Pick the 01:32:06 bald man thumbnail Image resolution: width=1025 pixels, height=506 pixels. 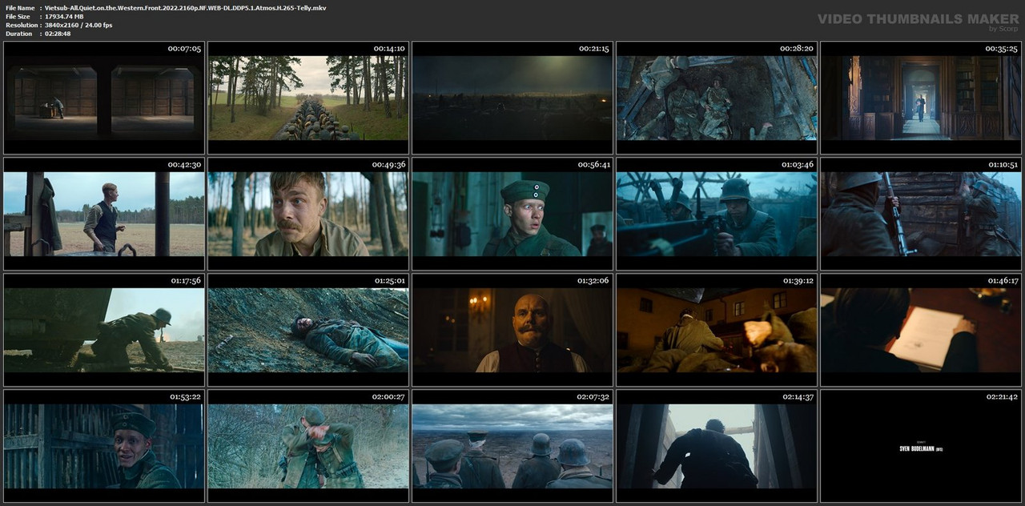point(512,330)
